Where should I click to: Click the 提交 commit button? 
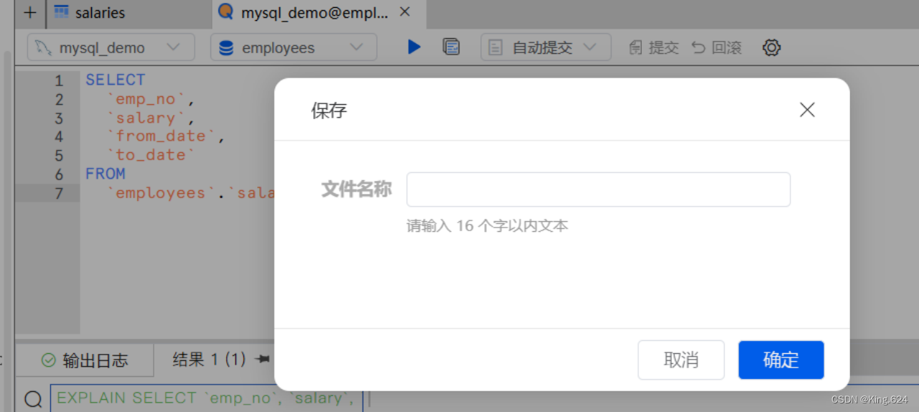tap(653, 48)
